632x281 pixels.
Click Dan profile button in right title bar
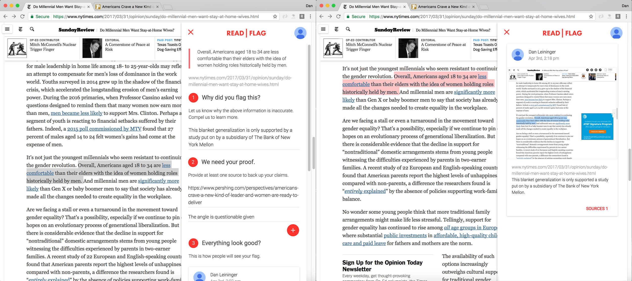point(625,6)
